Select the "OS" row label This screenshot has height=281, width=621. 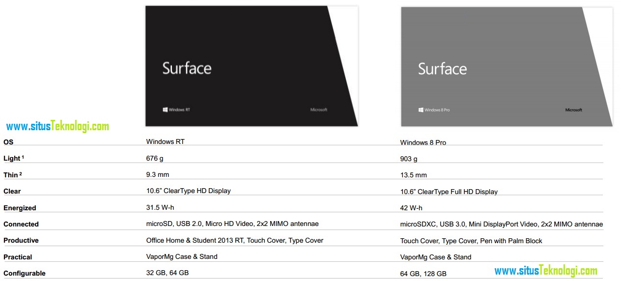[x=8, y=142]
